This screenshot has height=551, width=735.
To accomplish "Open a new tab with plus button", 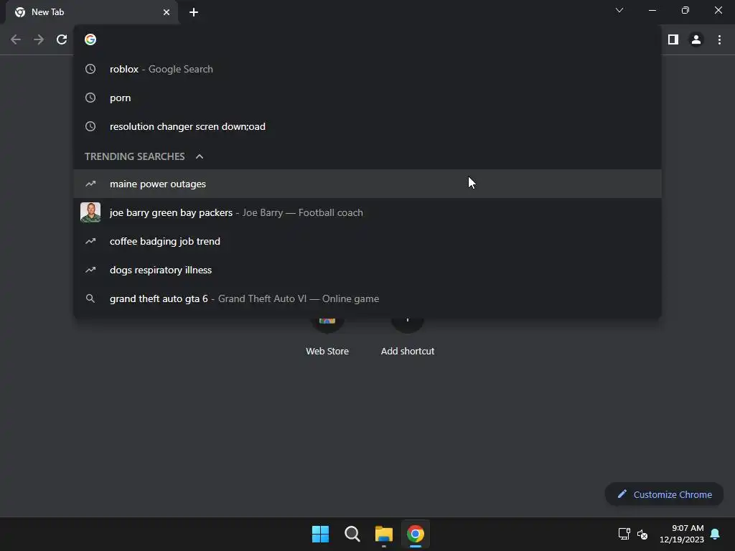I will point(194,12).
